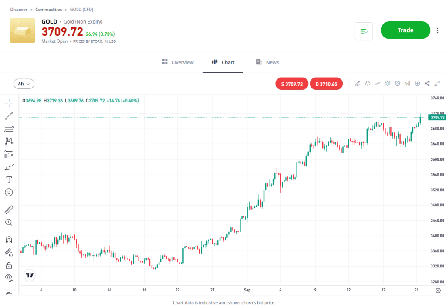The height and width of the screenshot is (308, 446).
Task: Toggle magnet snap mode
Action: click(x=9, y=240)
